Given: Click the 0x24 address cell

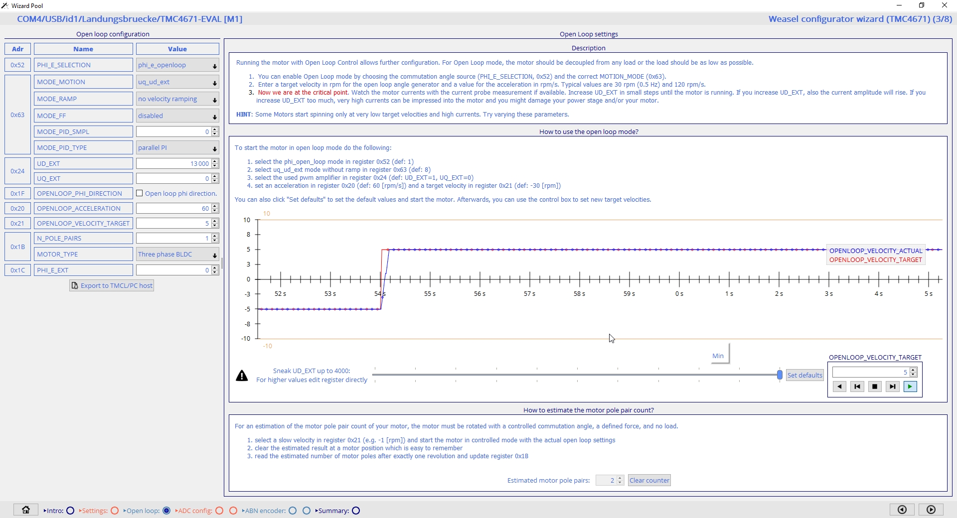Looking at the screenshot, I should 17,171.
